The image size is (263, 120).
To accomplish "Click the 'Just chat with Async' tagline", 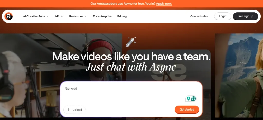I will (131, 67).
